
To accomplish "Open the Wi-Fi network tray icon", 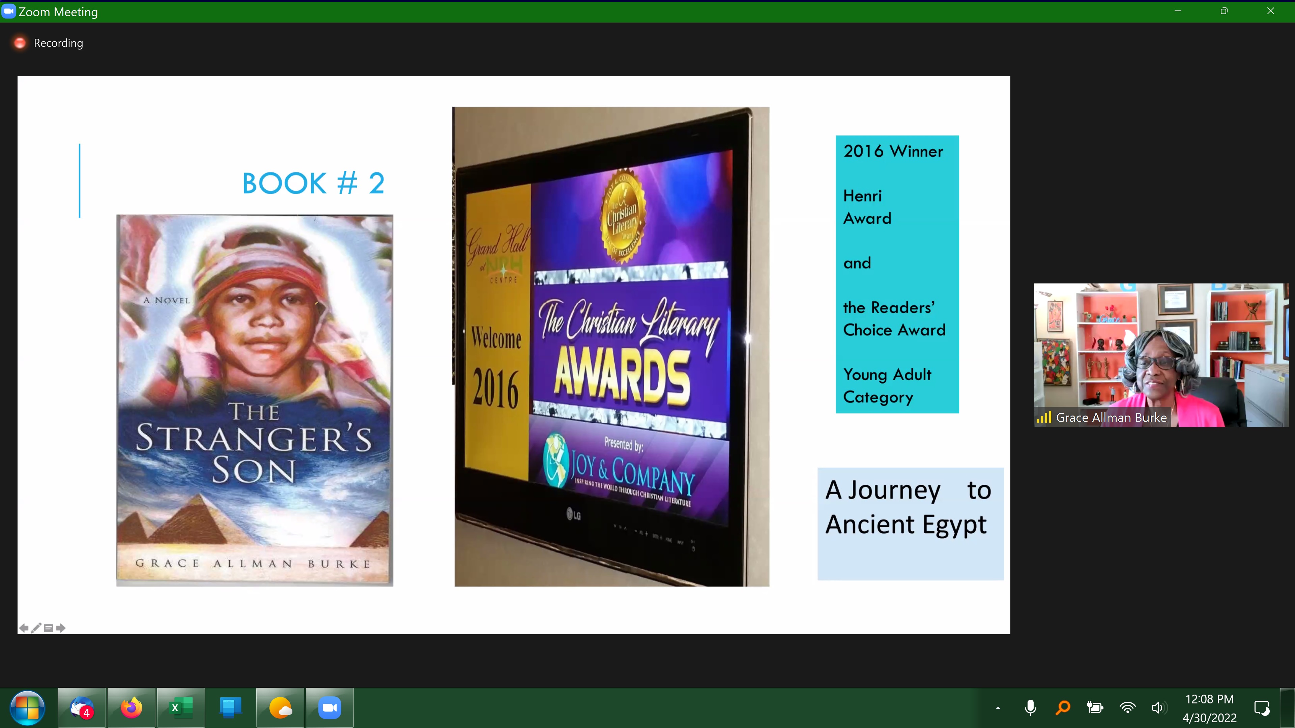I will click(1128, 708).
